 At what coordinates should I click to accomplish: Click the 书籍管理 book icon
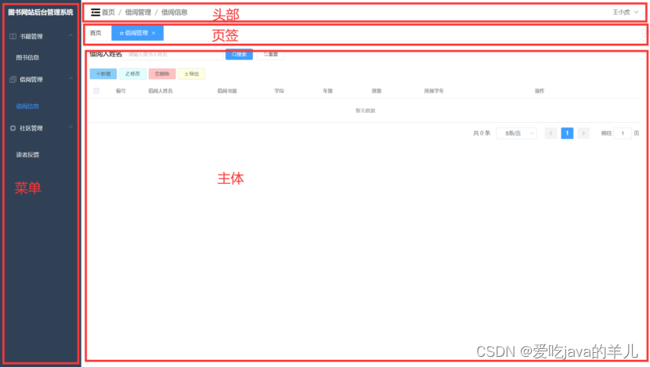click(13, 37)
